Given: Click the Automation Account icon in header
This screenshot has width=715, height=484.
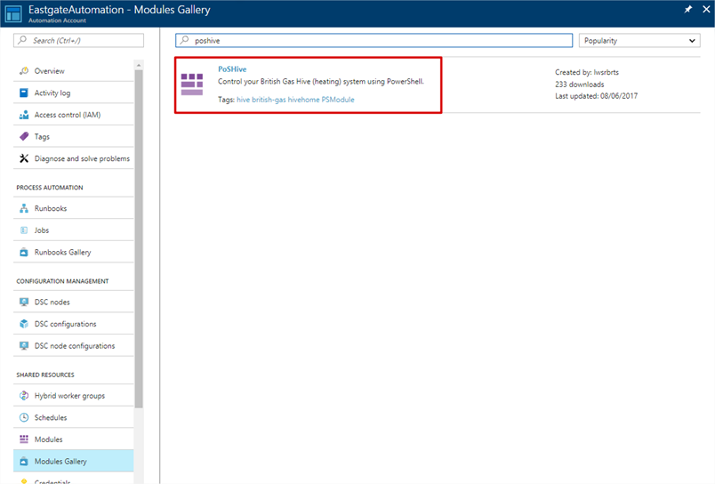Looking at the screenshot, I should tap(13, 13).
